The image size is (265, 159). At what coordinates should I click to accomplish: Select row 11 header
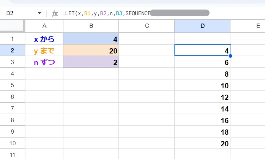coord(12,154)
